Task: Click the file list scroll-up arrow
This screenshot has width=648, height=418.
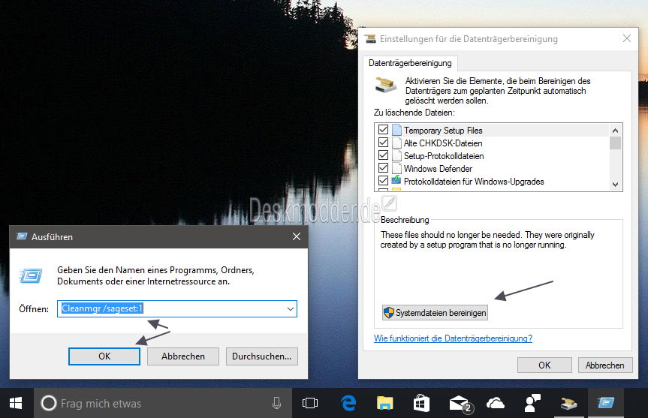Action: [616, 131]
